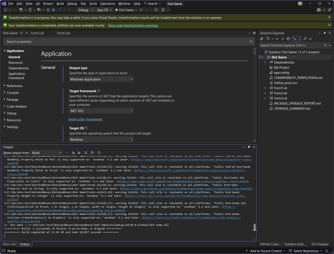334x254 pixels.
Task: Click Collapse All in Solution Explorer
Action: point(282,39)
